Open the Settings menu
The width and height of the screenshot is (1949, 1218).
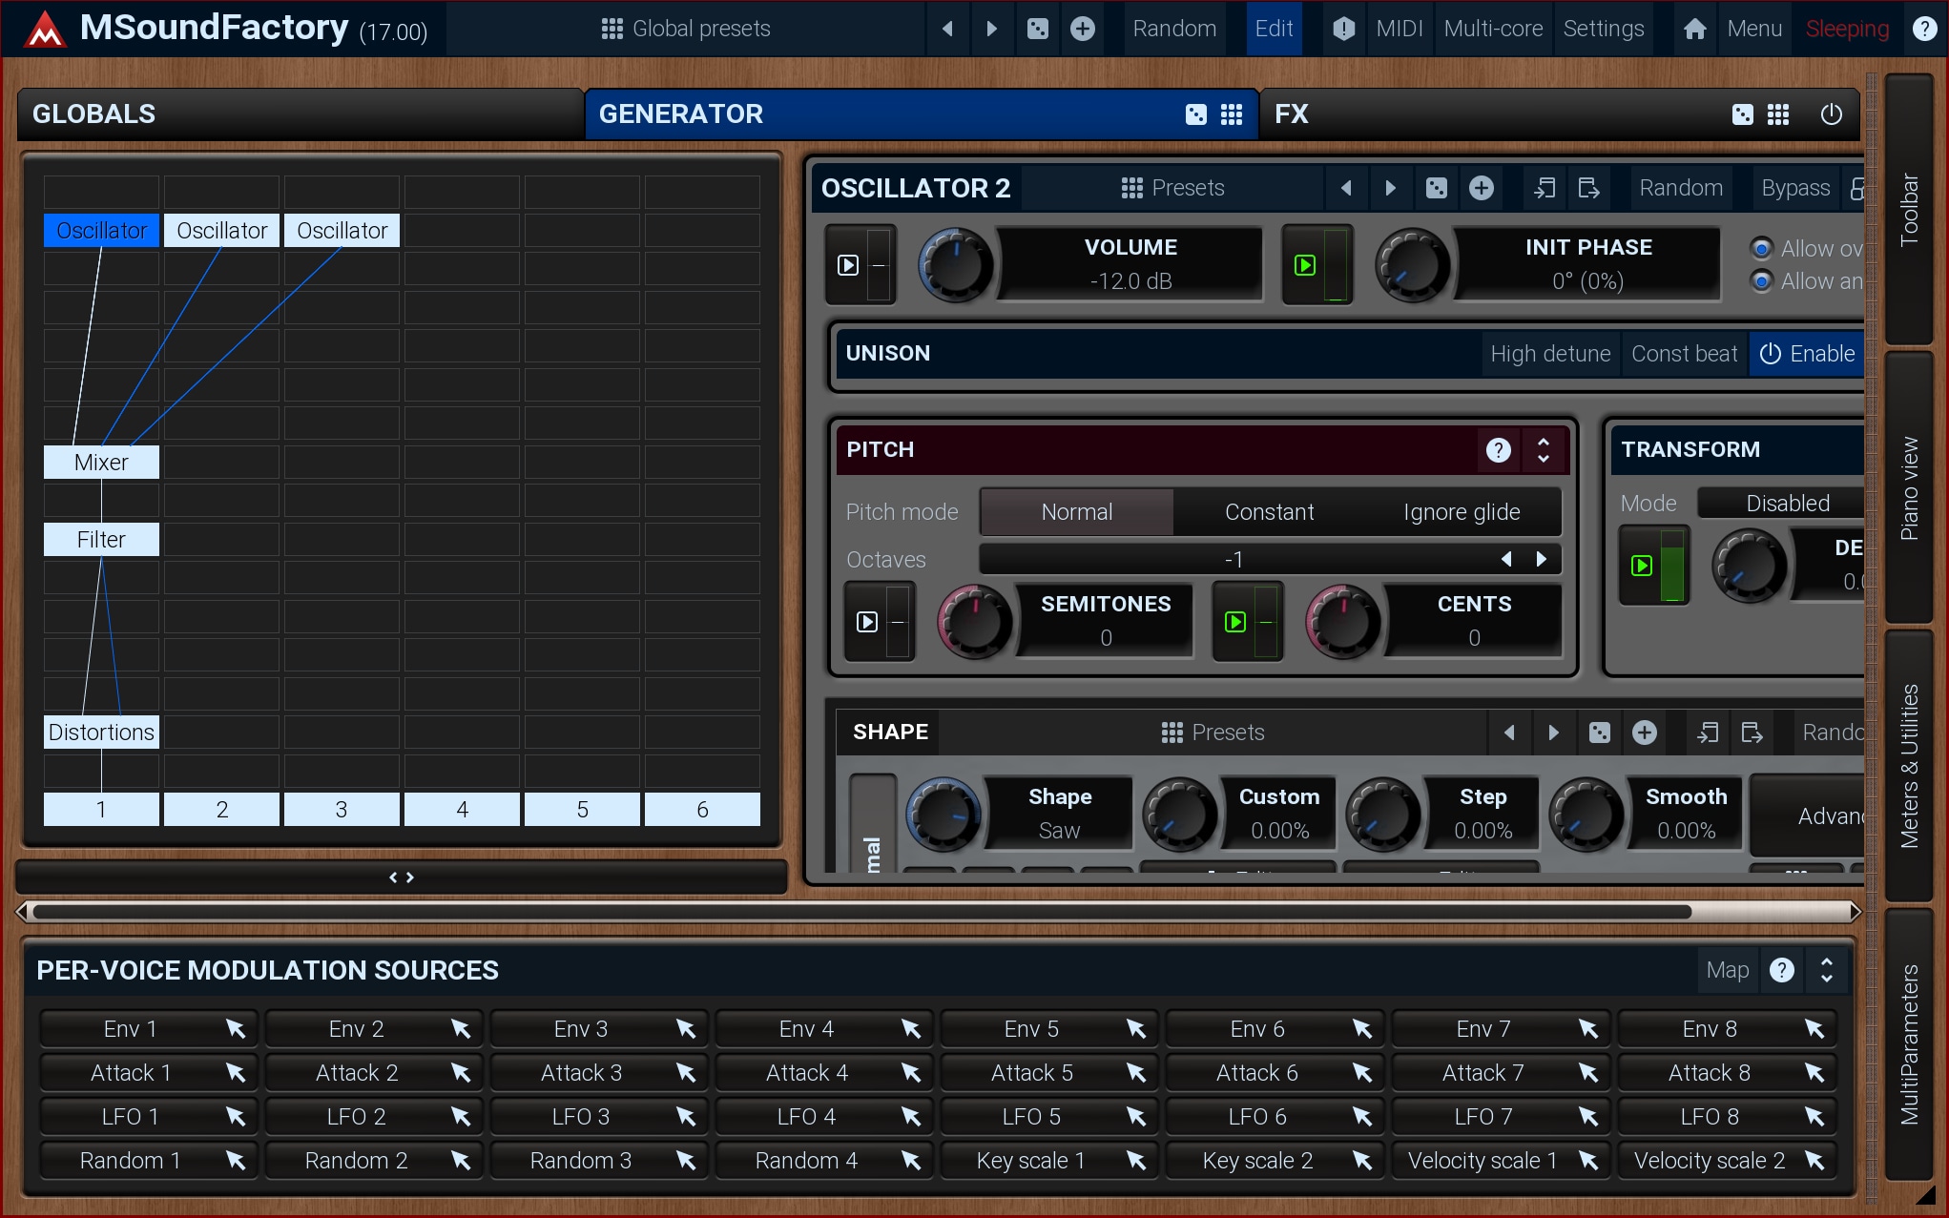click(x=1603, y=29)
